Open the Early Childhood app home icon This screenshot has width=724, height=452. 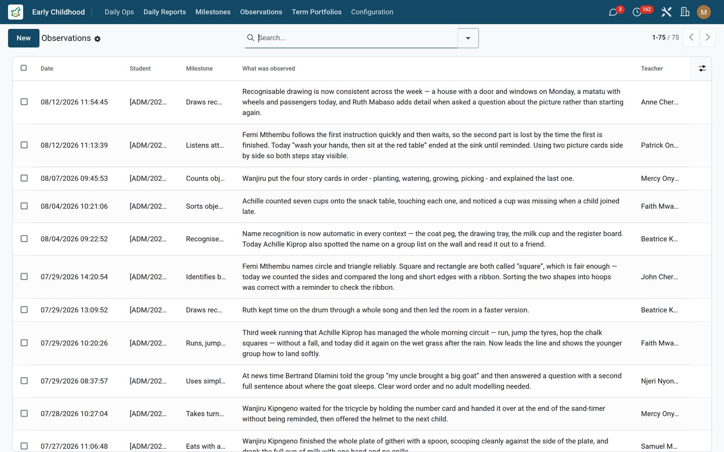coord(15,12)
